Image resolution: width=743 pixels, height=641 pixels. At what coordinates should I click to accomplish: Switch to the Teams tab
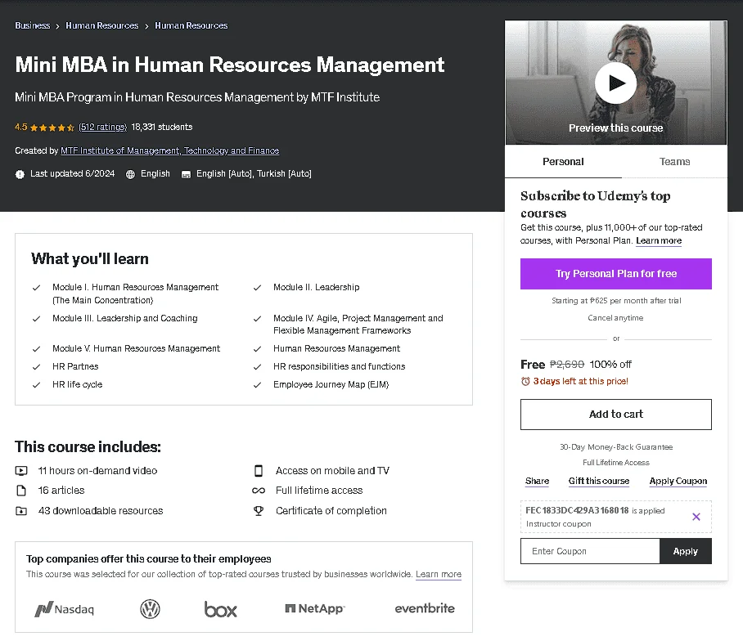(674, 162)
